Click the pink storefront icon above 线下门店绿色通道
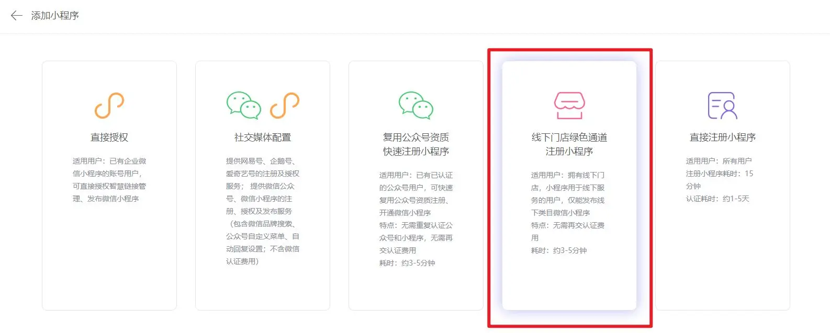Viewport: 830px width, 333px height. click(569, 105)
